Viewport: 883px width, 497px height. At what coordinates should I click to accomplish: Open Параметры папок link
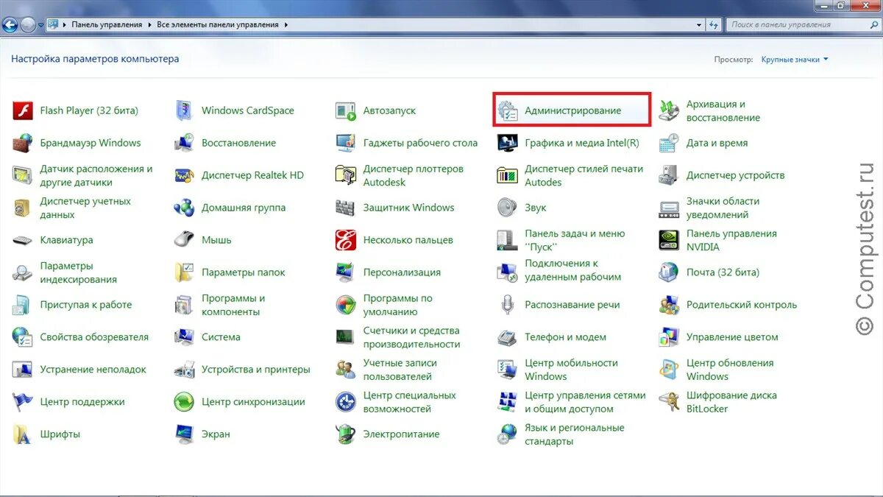[x=244, y=272]
